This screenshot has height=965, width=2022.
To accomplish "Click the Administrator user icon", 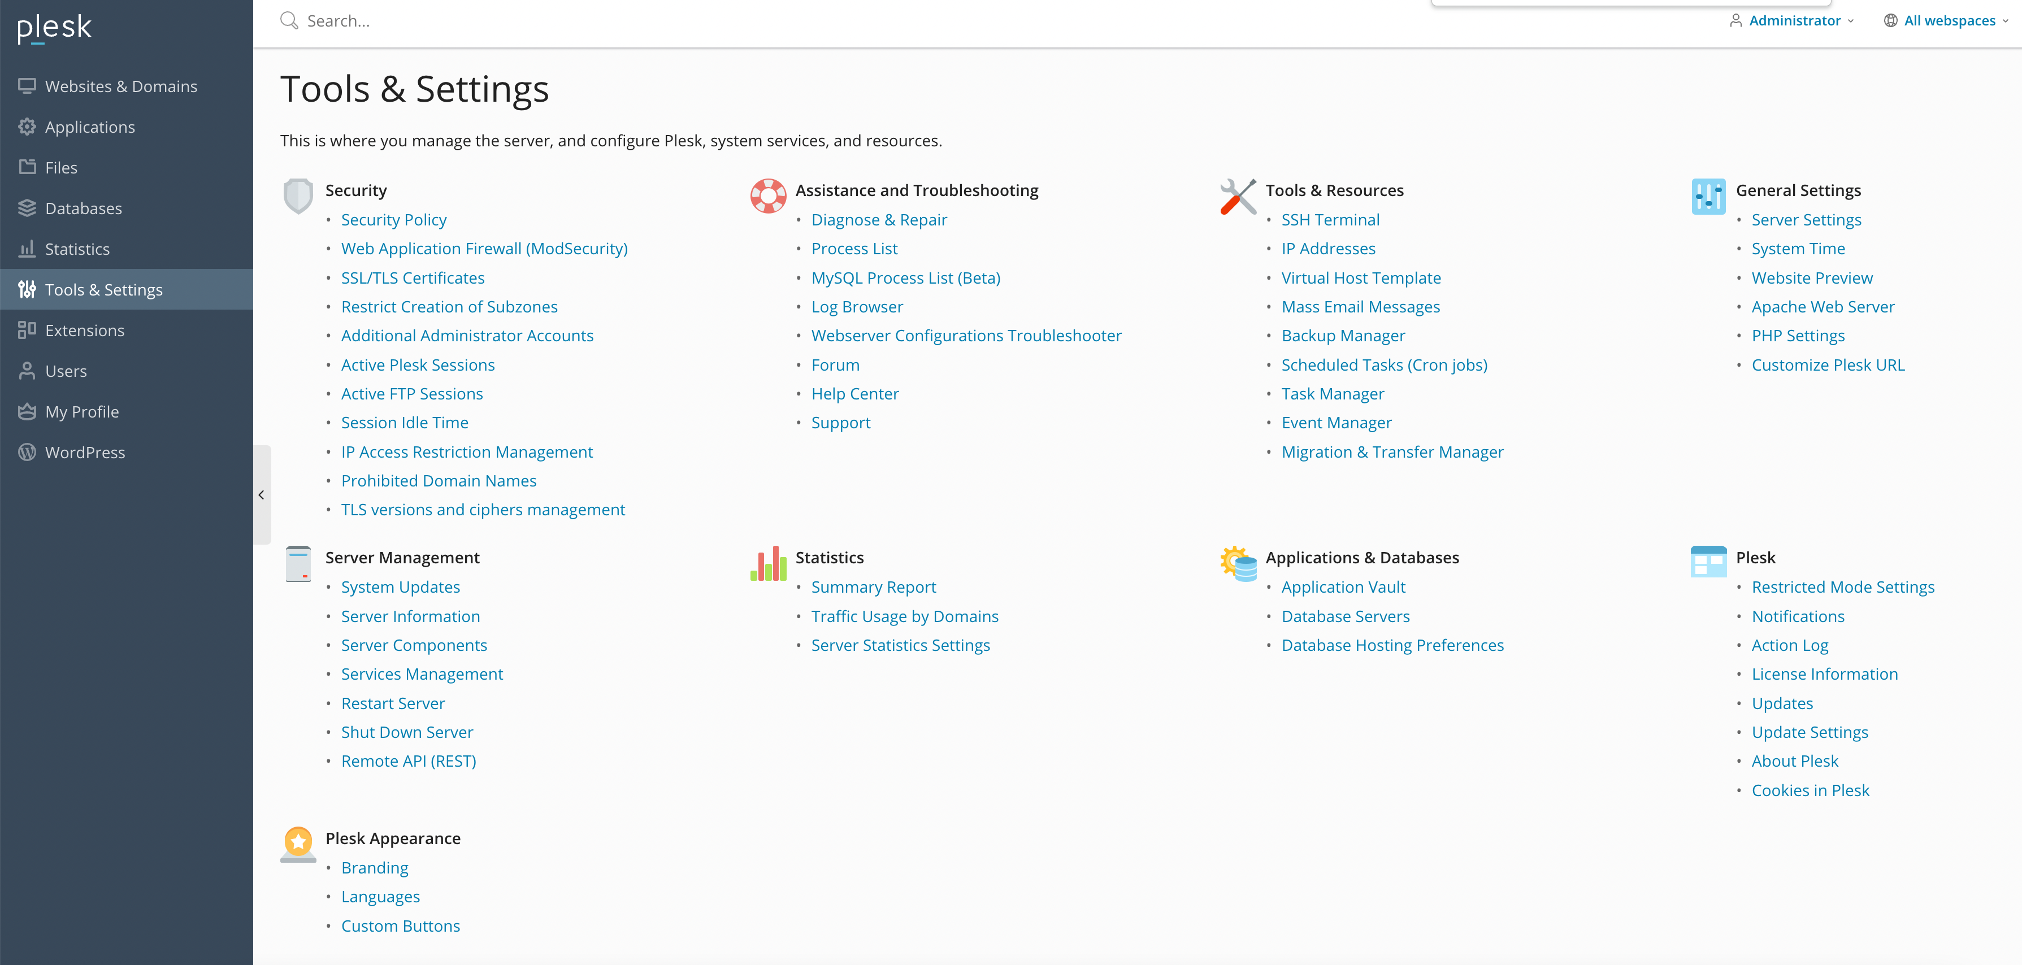I will tap(1735, 20).
